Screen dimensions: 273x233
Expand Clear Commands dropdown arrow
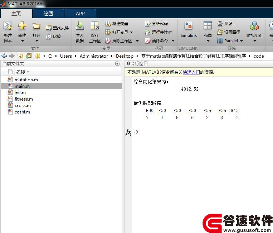tap(173, 41)
